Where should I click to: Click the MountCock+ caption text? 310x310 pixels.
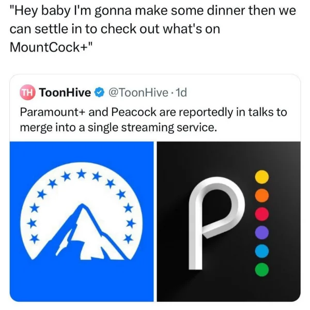50,45
